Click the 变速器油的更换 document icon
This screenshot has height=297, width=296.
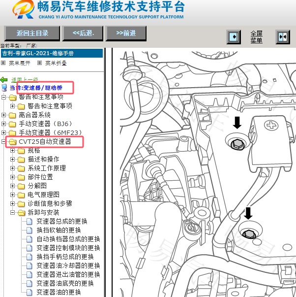pyautogui.click(x=30, y=292)
